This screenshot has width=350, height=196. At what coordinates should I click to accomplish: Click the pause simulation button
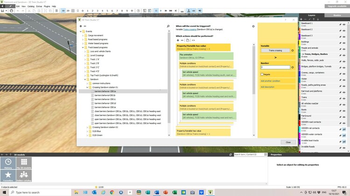coord(156,10)
